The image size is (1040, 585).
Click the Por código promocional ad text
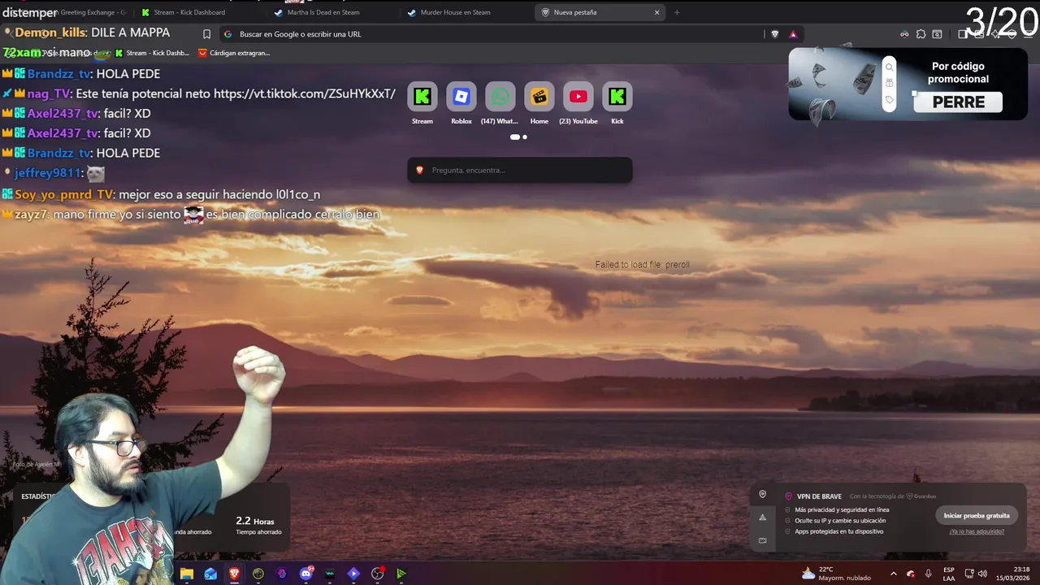[x=959, y=72]
